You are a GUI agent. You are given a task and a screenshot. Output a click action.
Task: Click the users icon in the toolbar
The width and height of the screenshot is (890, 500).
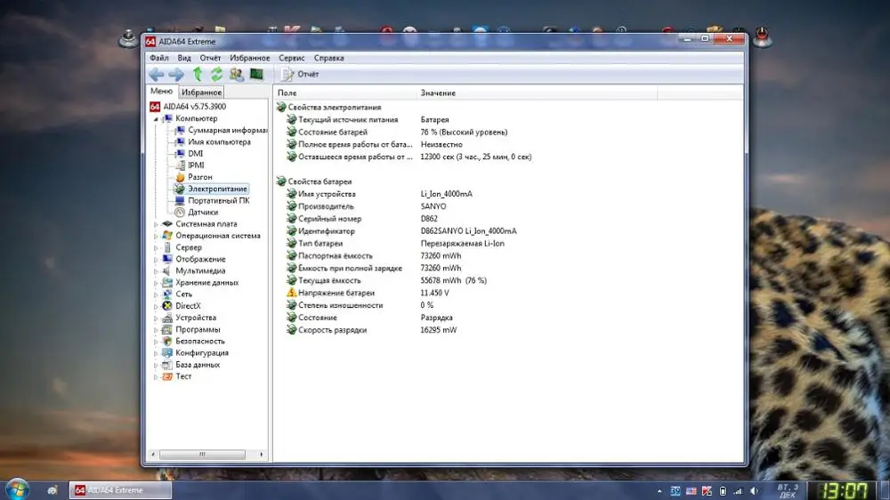click(237, 75)
